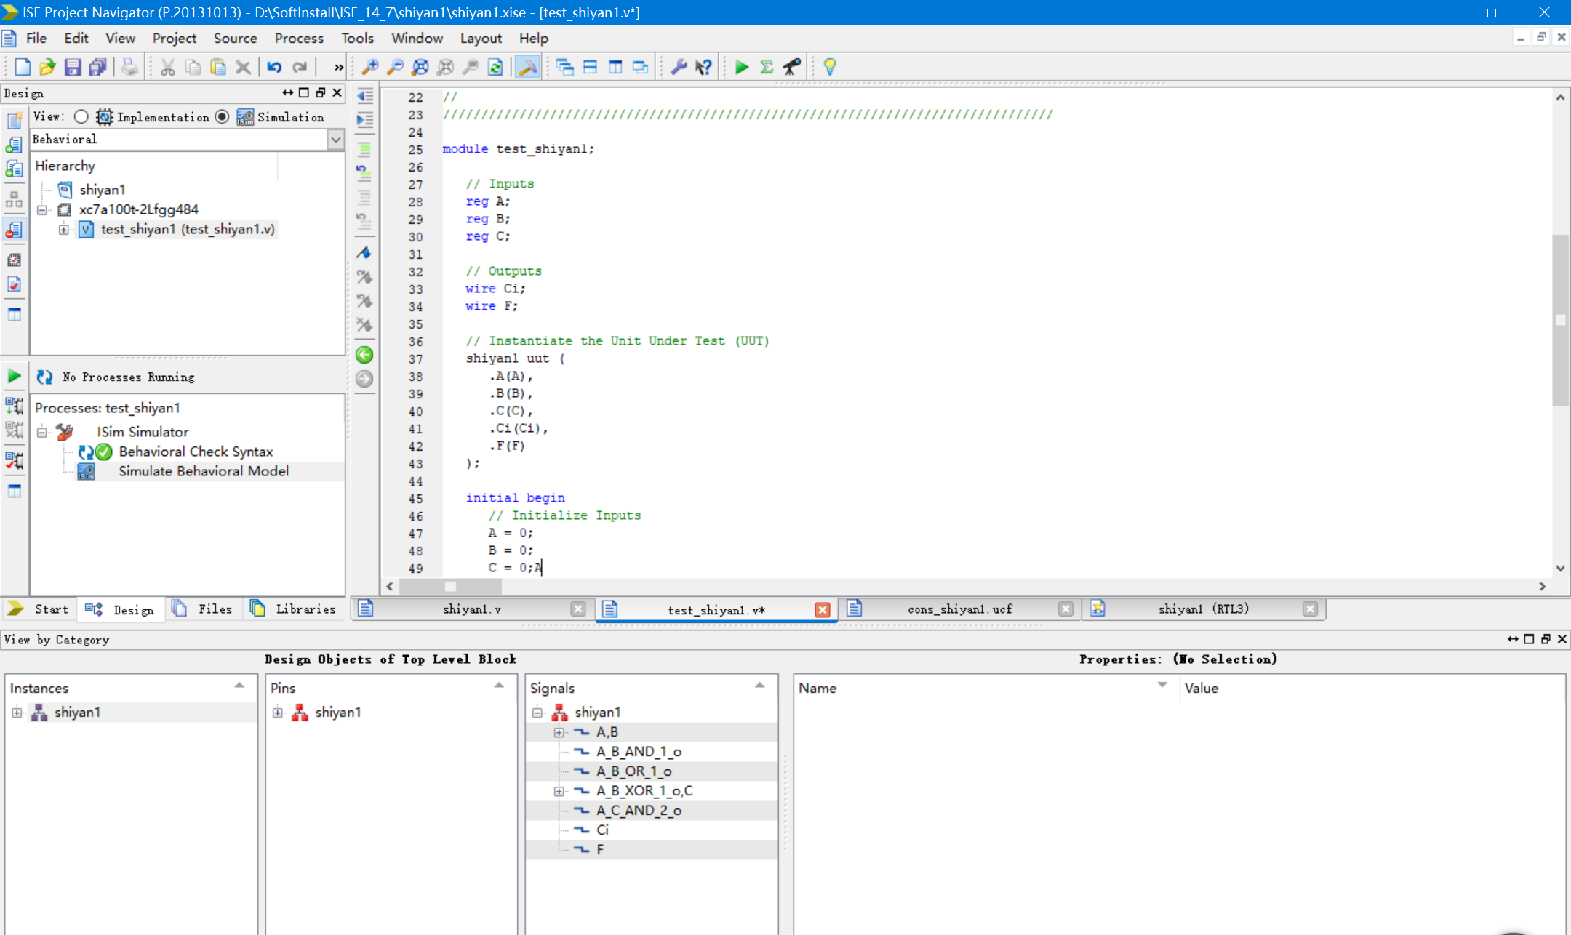
Task: Expand the test_shiyan1 hierarchy node
Action: click(64, 230)
